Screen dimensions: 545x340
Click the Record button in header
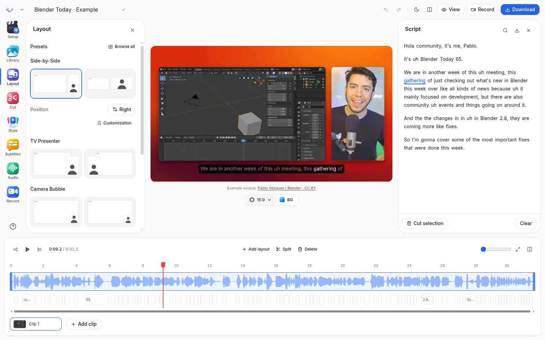(x=482, y=10)
